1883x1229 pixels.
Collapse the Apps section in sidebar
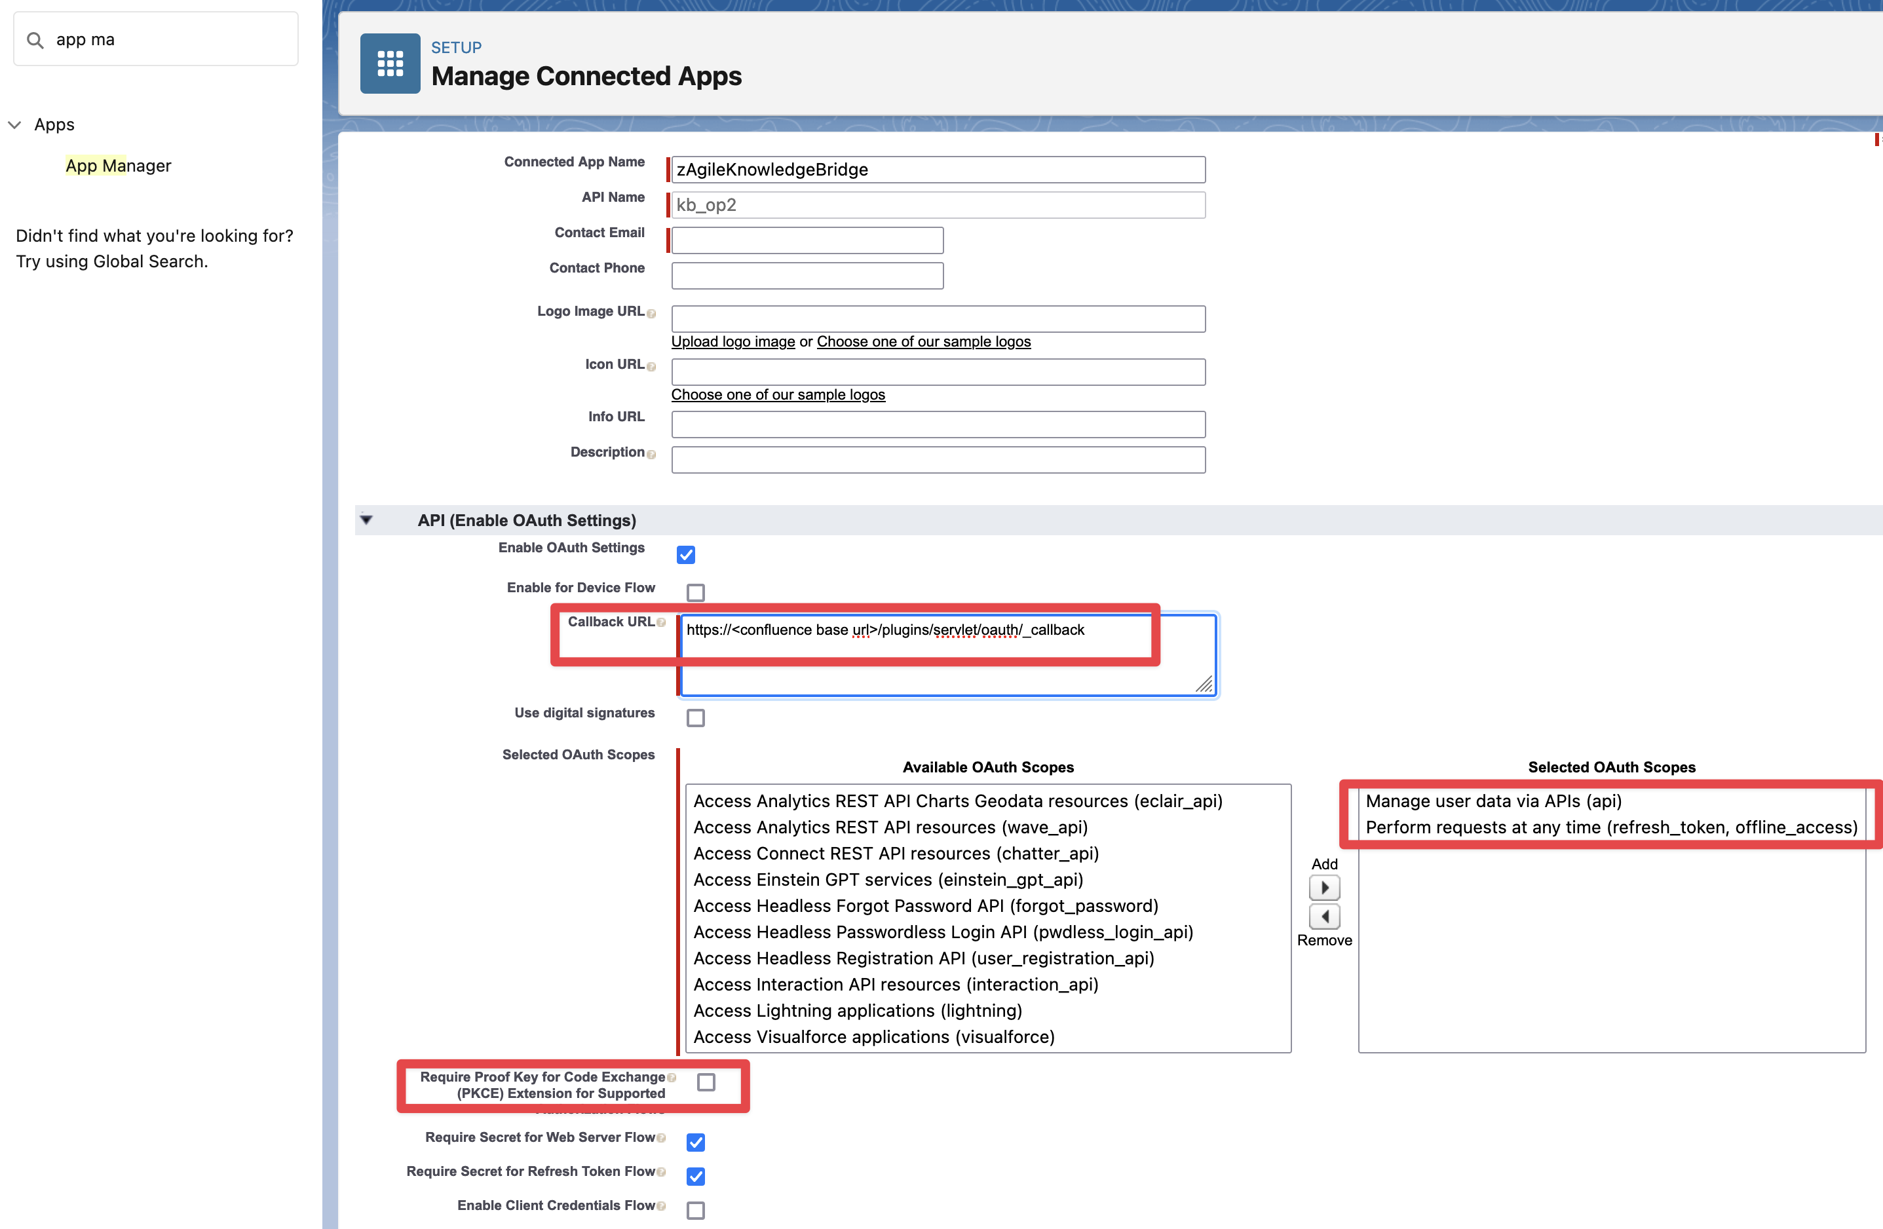tap(14, 125)
